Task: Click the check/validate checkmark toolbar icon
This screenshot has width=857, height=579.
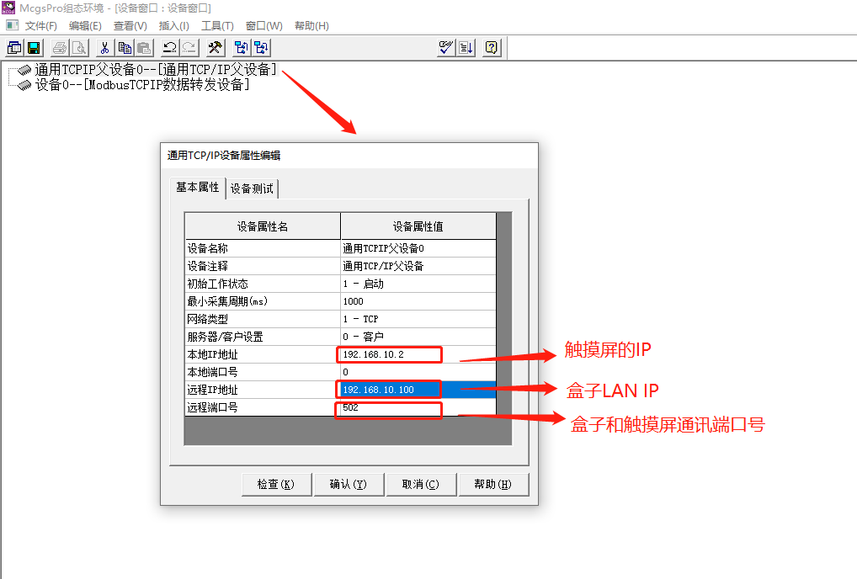Action: (446, 48)
